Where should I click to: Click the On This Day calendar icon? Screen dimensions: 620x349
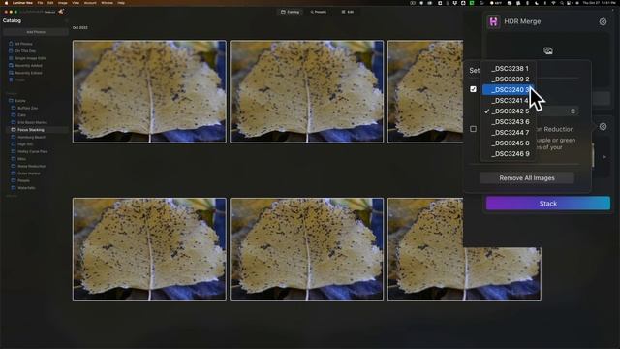click(x=11, y=51)
